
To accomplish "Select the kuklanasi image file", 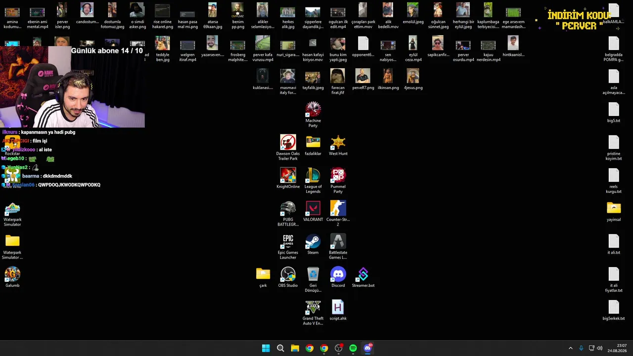I will 263,79.
